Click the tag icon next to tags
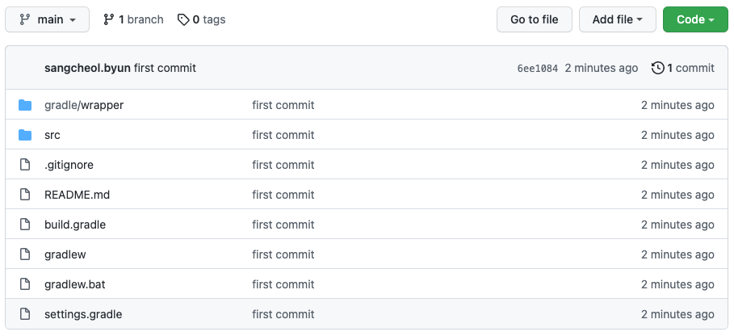734x336 pixels. pyautogui.click(x=183, y=19)
